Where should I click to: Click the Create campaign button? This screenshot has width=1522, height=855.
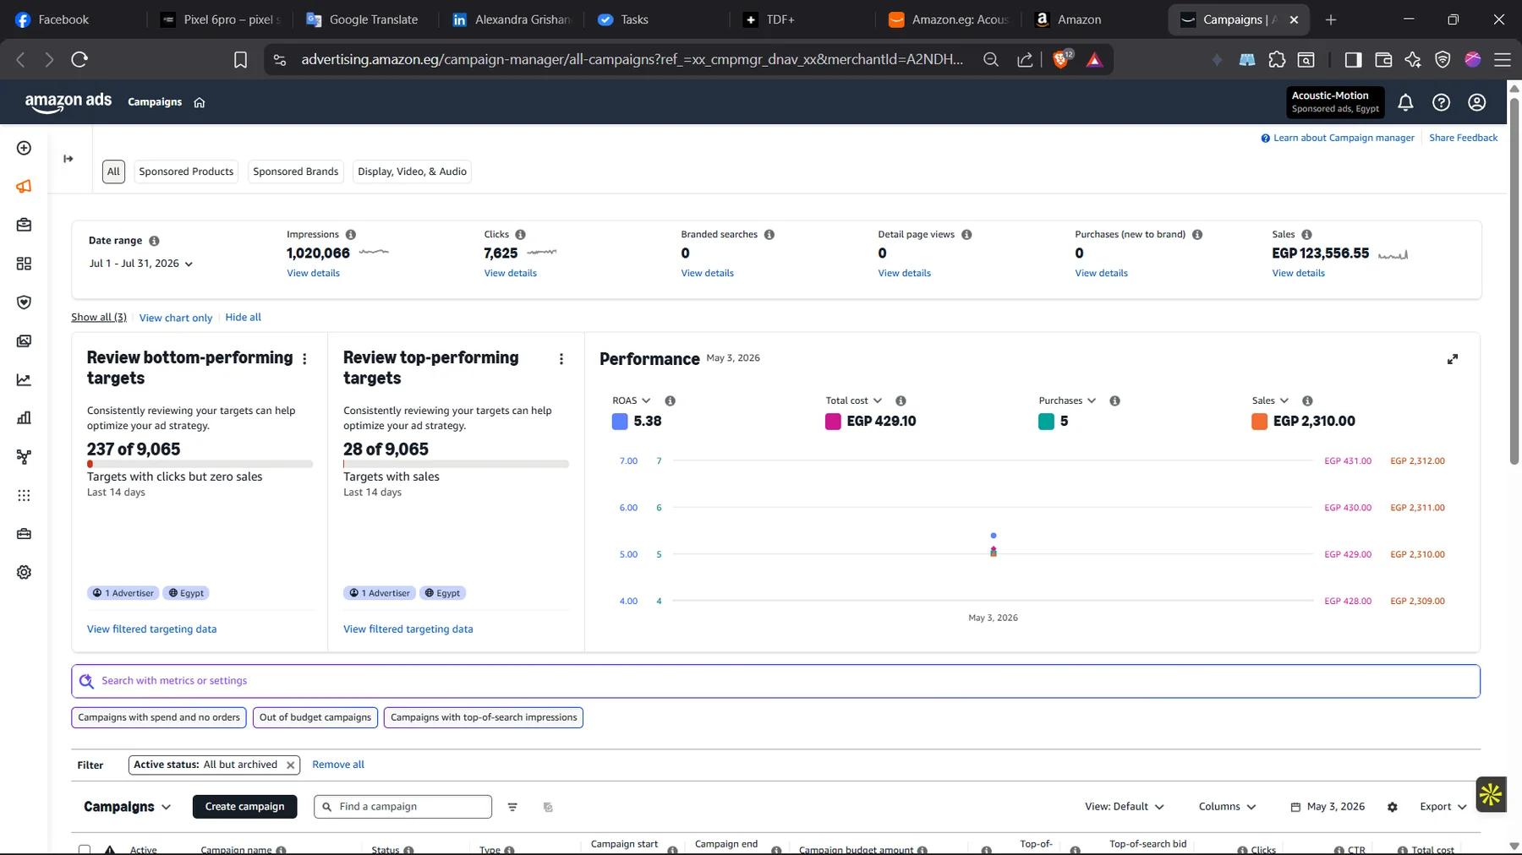244,807
